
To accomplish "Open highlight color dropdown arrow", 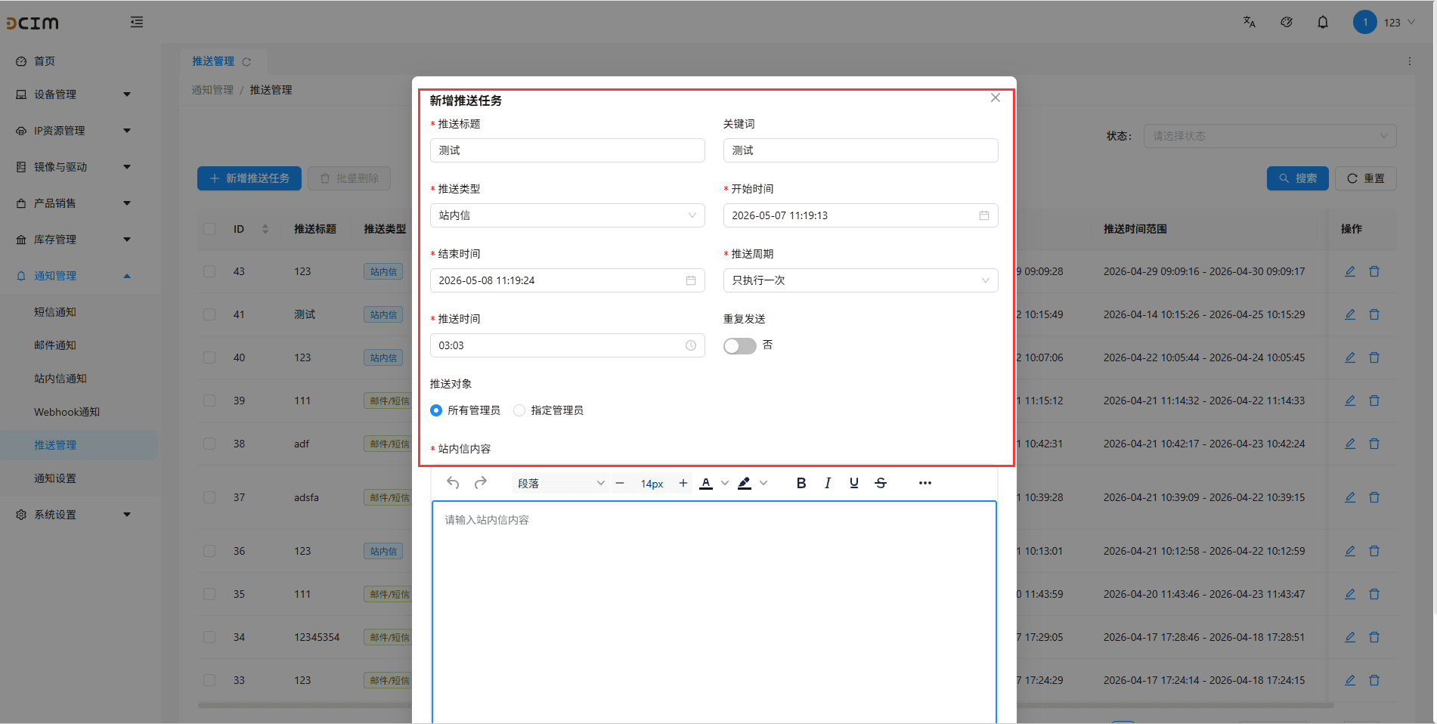I will click(763, 483).
